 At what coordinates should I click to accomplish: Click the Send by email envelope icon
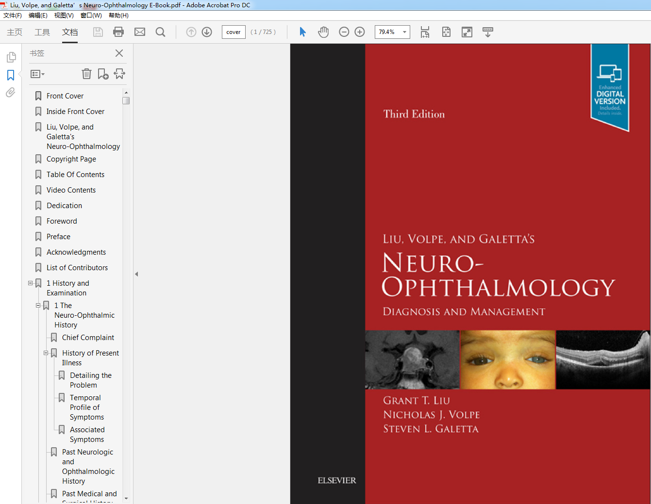140,32
